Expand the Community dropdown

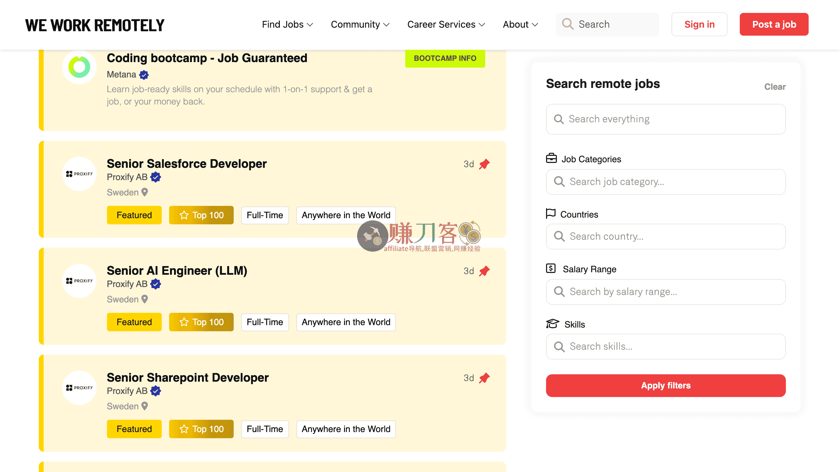360,25
